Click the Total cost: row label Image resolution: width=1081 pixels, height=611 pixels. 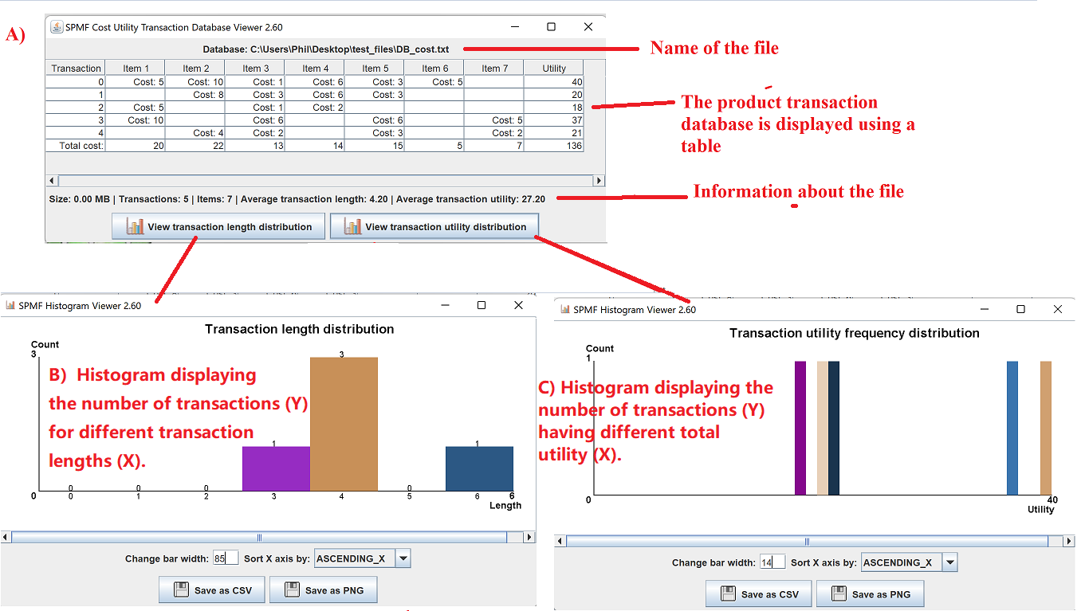[x=76, y=146]
